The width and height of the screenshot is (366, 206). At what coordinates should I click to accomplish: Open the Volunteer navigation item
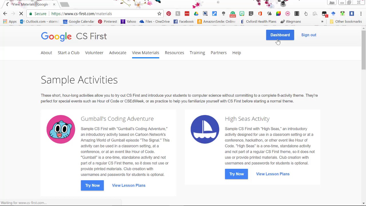coord(94,53)
